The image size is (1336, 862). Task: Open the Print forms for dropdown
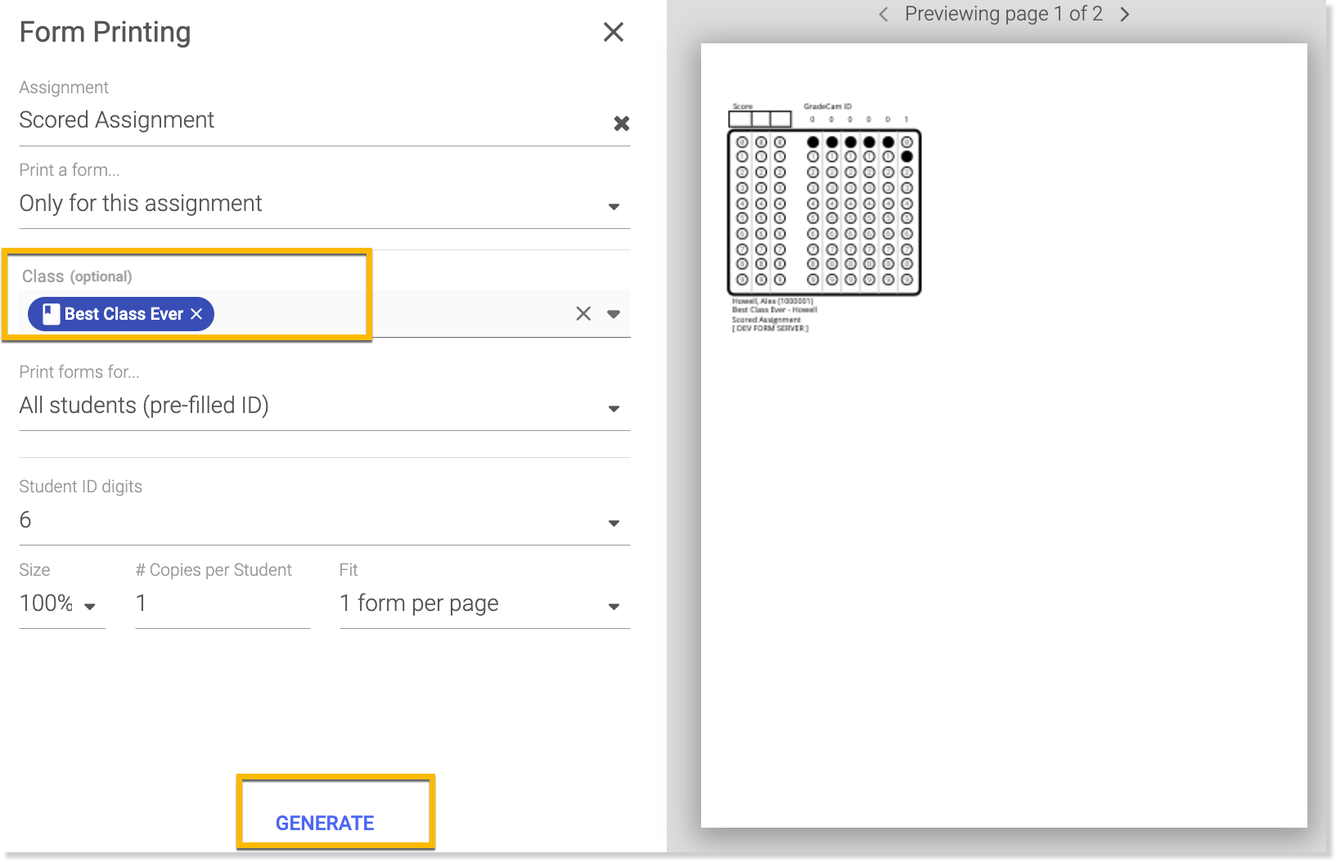(x=614, y=408)
